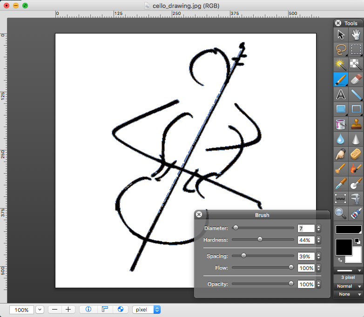The height and width of the screenshot is (317, 364).
Task: Choose the finger smudge tool
Action: click(x=341, y=154)
